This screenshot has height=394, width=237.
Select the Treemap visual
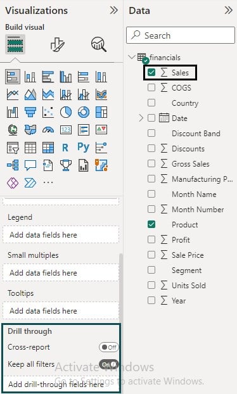(101, 112)
